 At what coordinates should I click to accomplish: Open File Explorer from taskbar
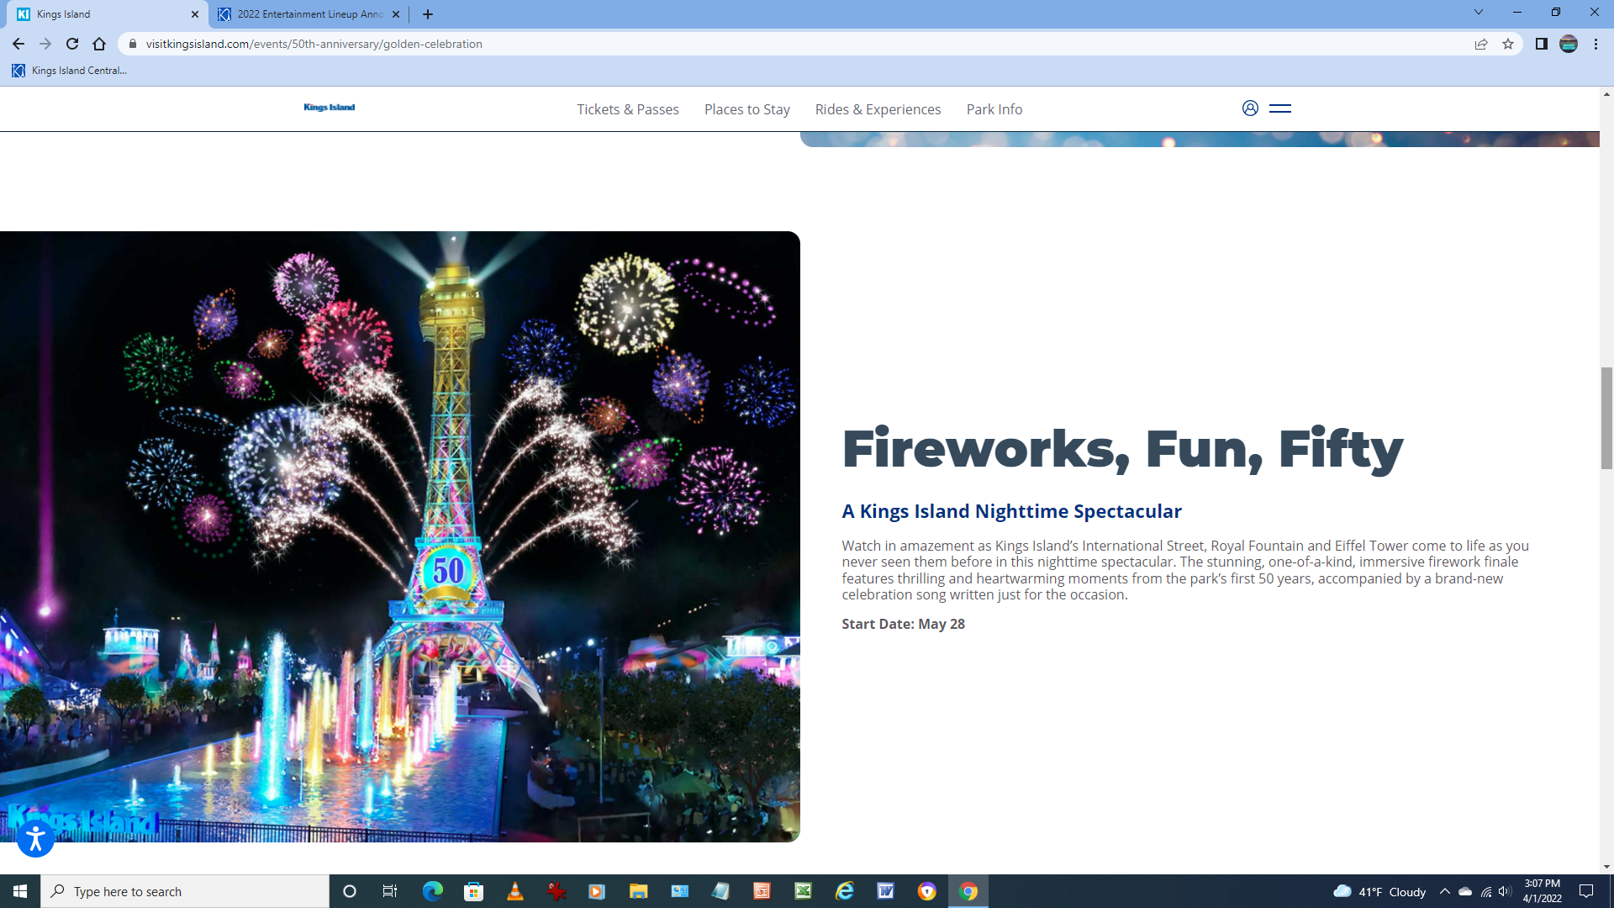pos(638,891)
